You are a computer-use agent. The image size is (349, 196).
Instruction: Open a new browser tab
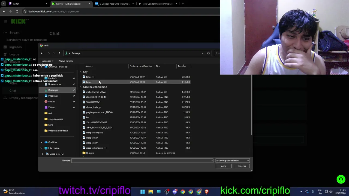click(183, 4)
